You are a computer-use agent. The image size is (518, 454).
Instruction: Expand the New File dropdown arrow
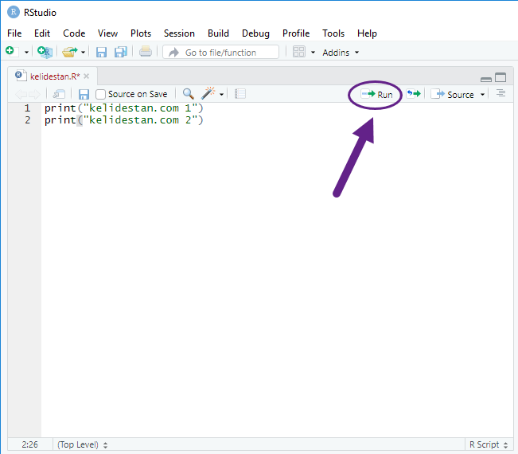tap(26, 53)
